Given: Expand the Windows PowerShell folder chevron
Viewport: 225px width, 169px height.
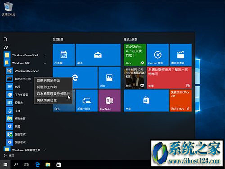Looking at the screenshot, I should [x=45, y=55].
